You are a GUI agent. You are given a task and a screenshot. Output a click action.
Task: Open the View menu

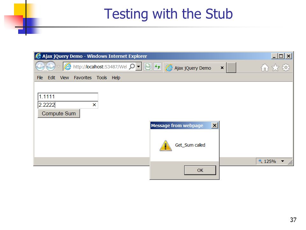pyautogui.click(x=64, y=78)
